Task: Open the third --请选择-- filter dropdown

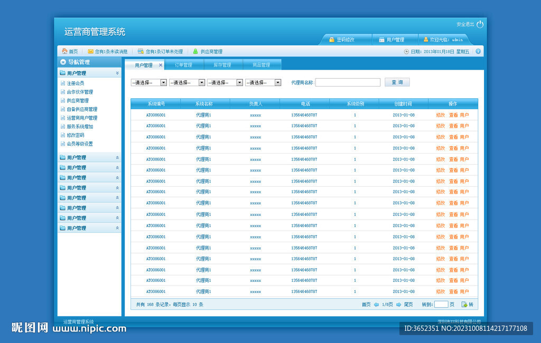Action: pos(225,82)
